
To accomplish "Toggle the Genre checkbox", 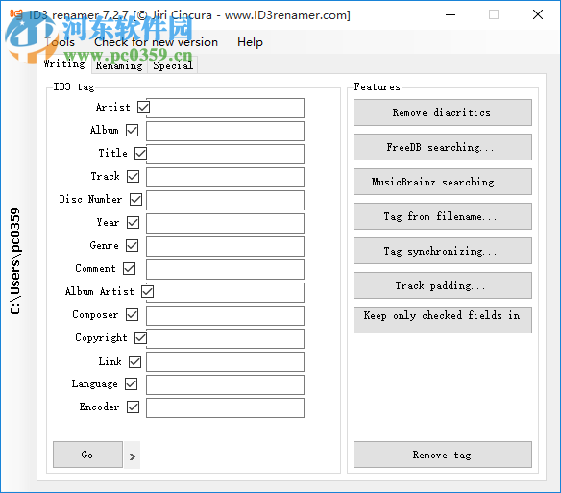I will 132,246.
